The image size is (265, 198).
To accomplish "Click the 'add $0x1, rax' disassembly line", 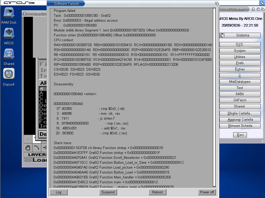I will (91, 128).
